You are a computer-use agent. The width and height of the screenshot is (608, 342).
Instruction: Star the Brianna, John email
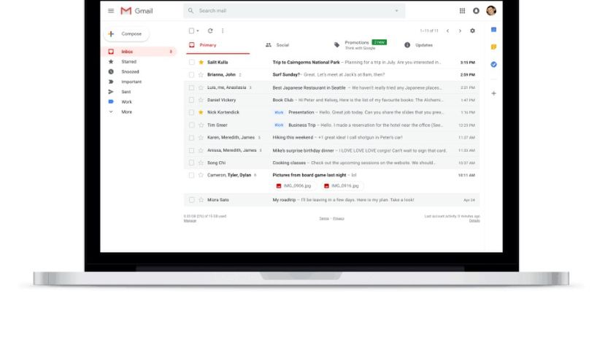click(x=201, y=75)
